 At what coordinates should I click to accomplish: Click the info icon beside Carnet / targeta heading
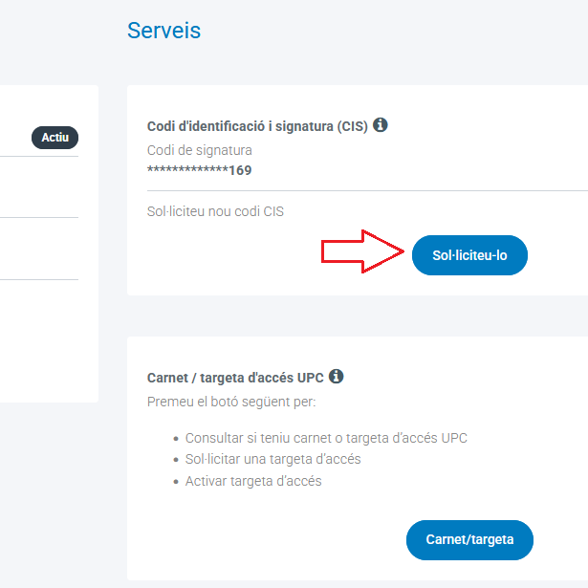(336, 377)
